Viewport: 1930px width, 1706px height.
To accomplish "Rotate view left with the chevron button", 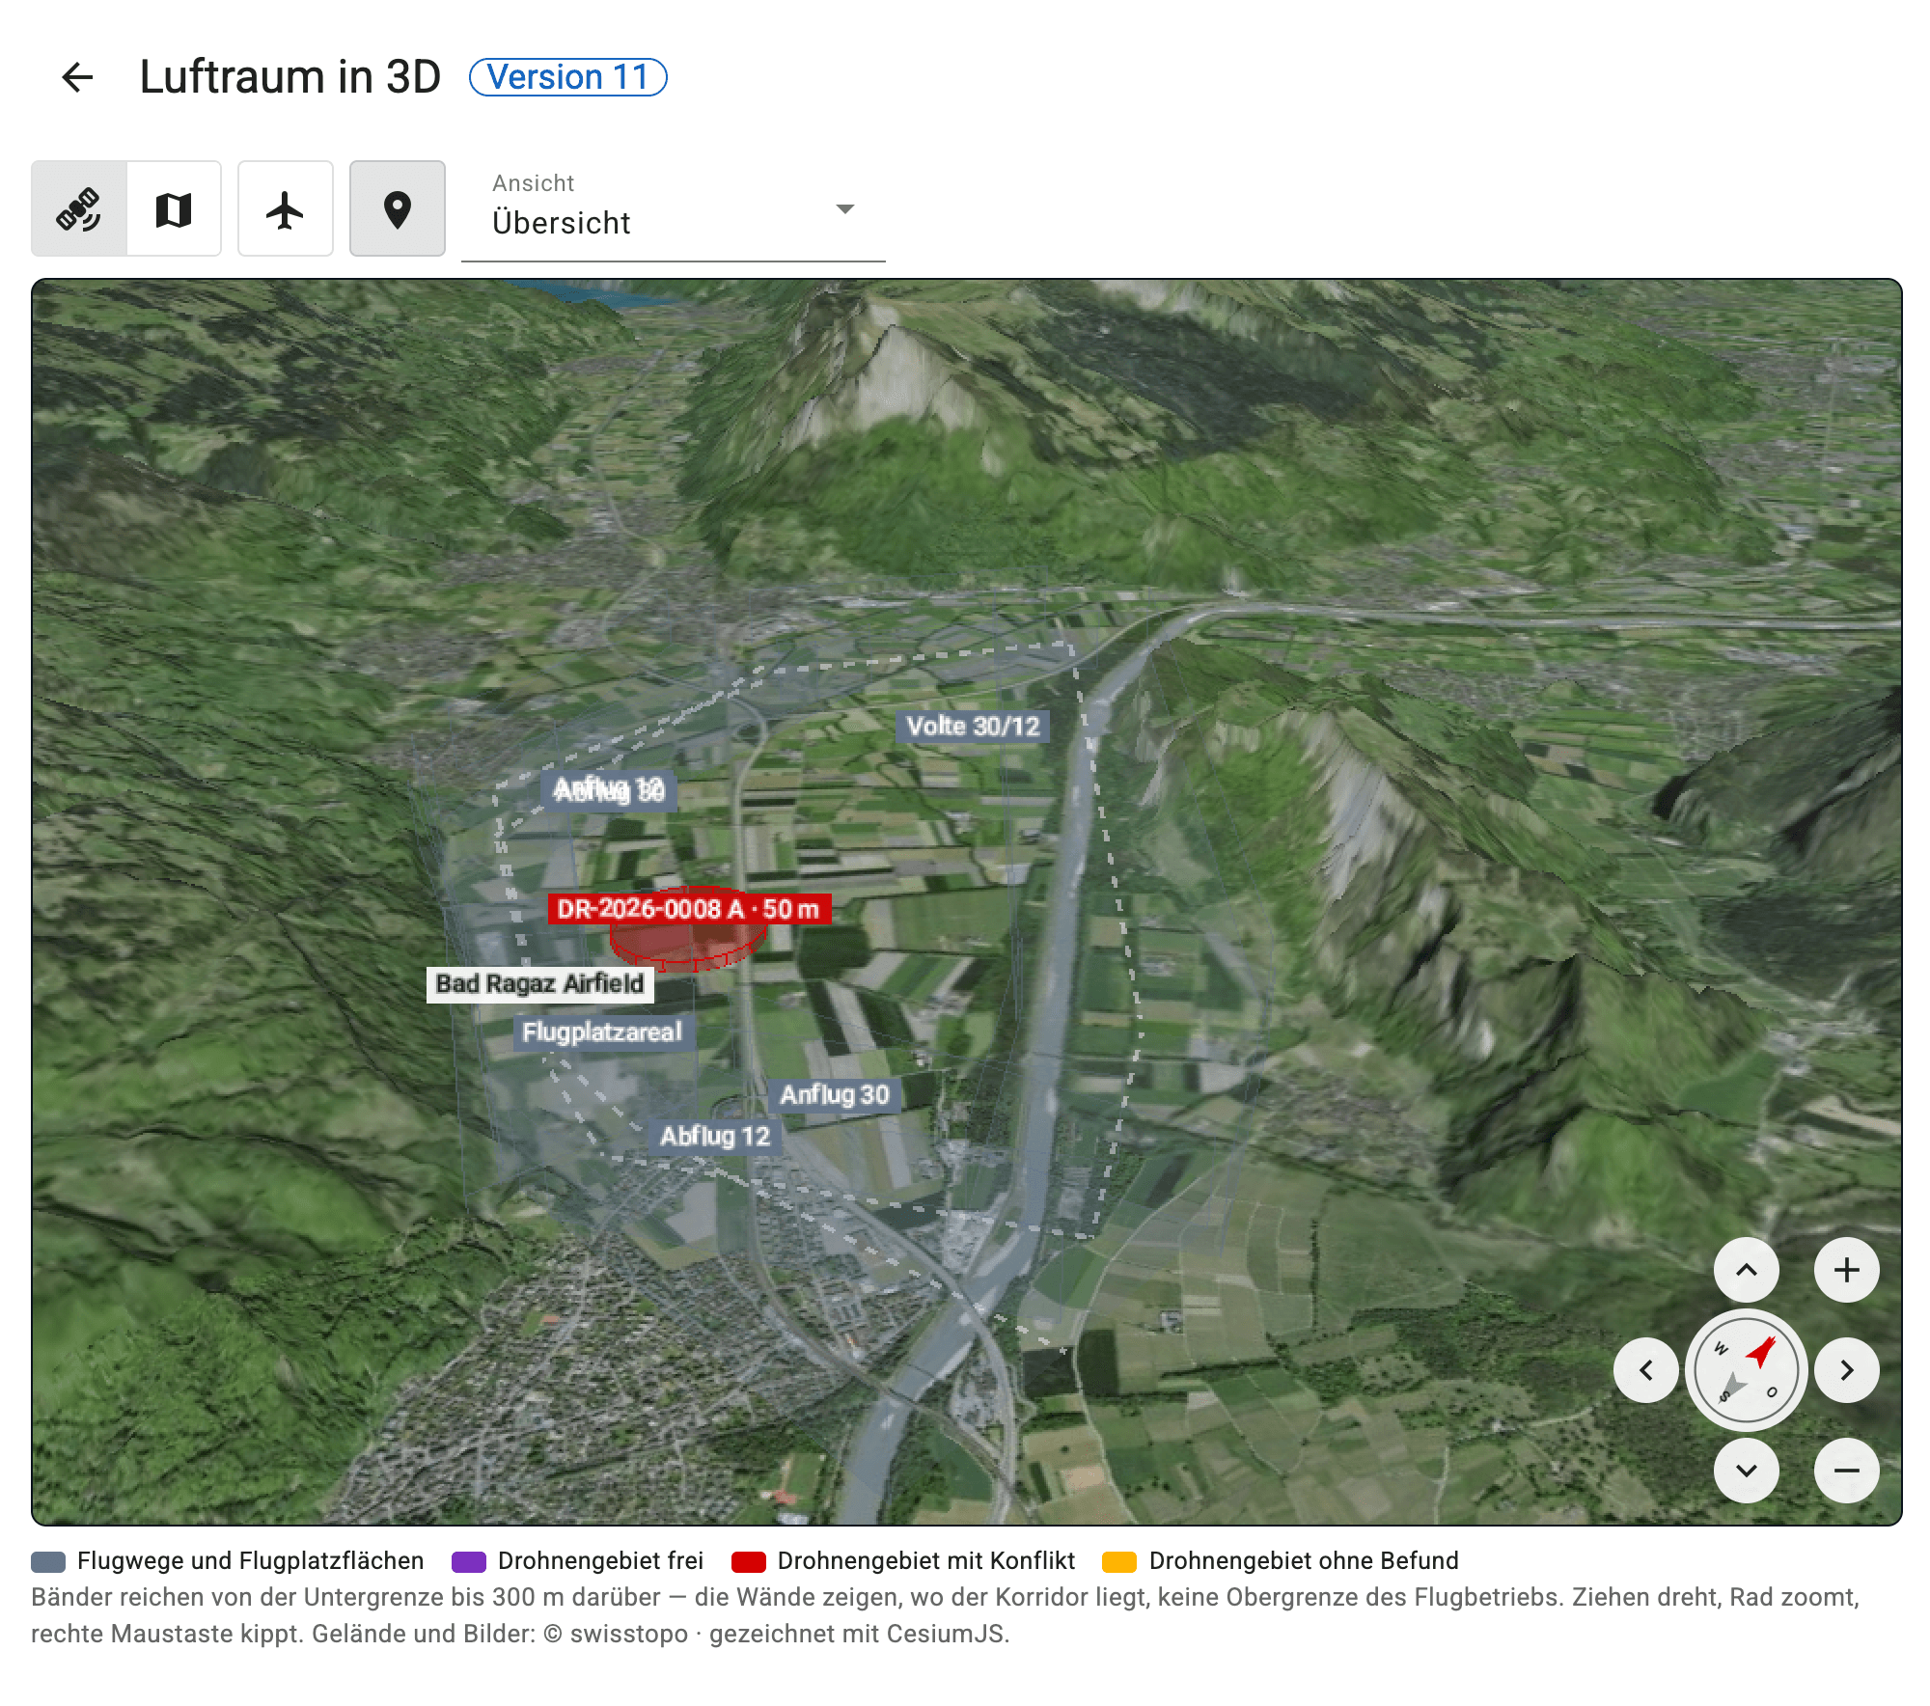I will coord(1646,1370).
